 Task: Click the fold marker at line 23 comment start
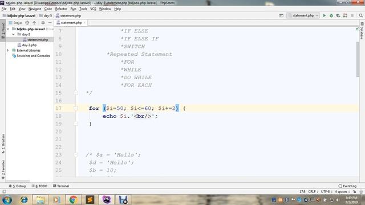click(x=76, y=154)
